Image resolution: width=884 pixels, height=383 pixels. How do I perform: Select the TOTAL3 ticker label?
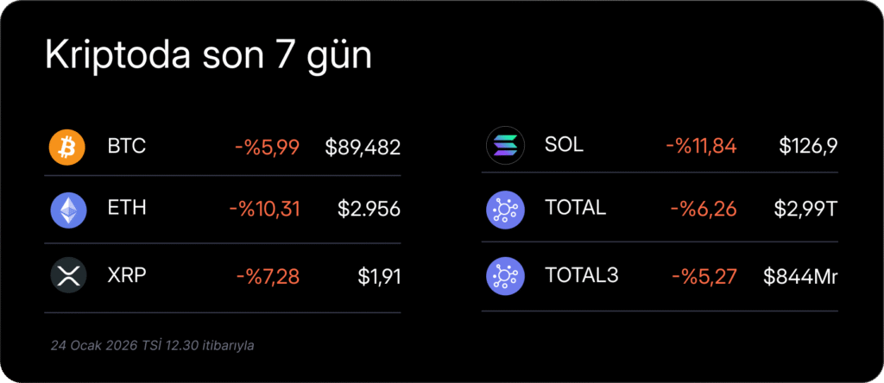[581, 276]
